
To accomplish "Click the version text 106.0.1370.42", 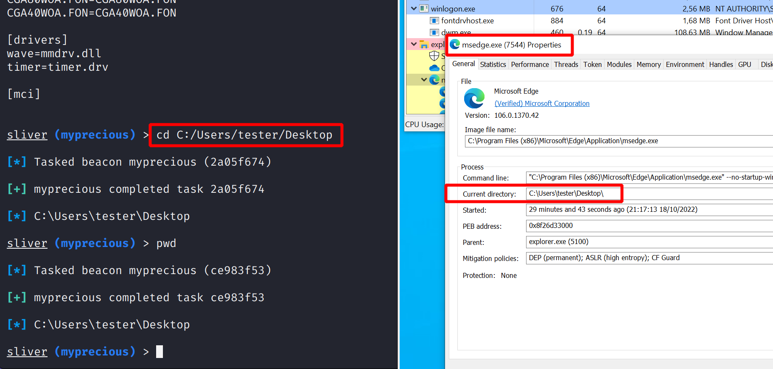I will point(516,115).
